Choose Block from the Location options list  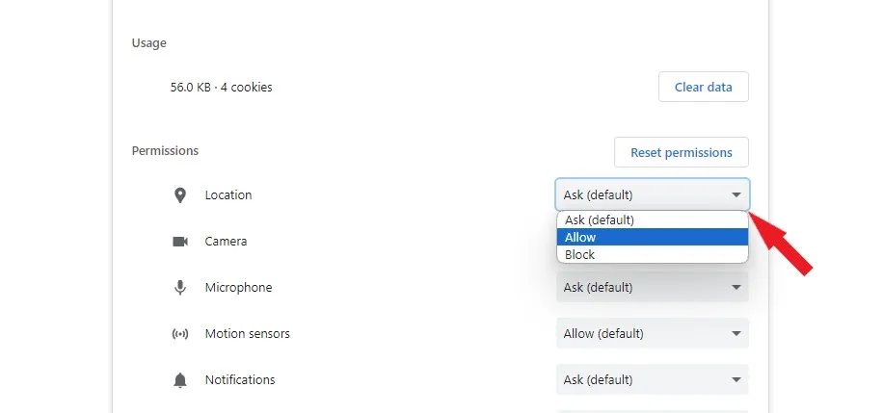pos(652,255)
